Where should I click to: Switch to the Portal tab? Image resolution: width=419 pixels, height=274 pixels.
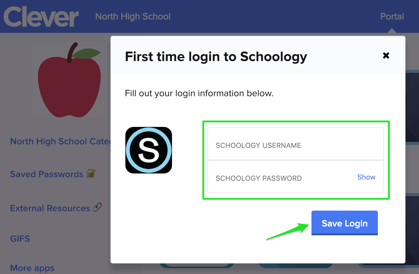[x=392, y=16]
